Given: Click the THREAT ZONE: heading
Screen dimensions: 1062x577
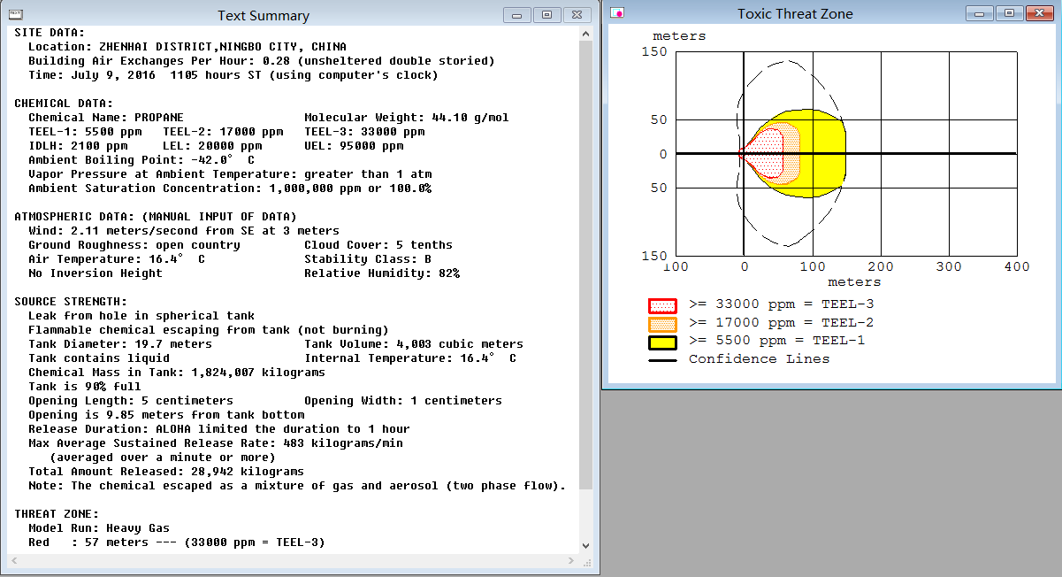Looking at the screenshot, I should click(57, 514).
